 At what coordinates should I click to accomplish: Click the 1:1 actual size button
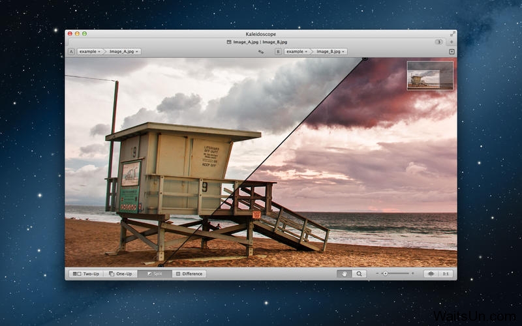tap(446, 274)
